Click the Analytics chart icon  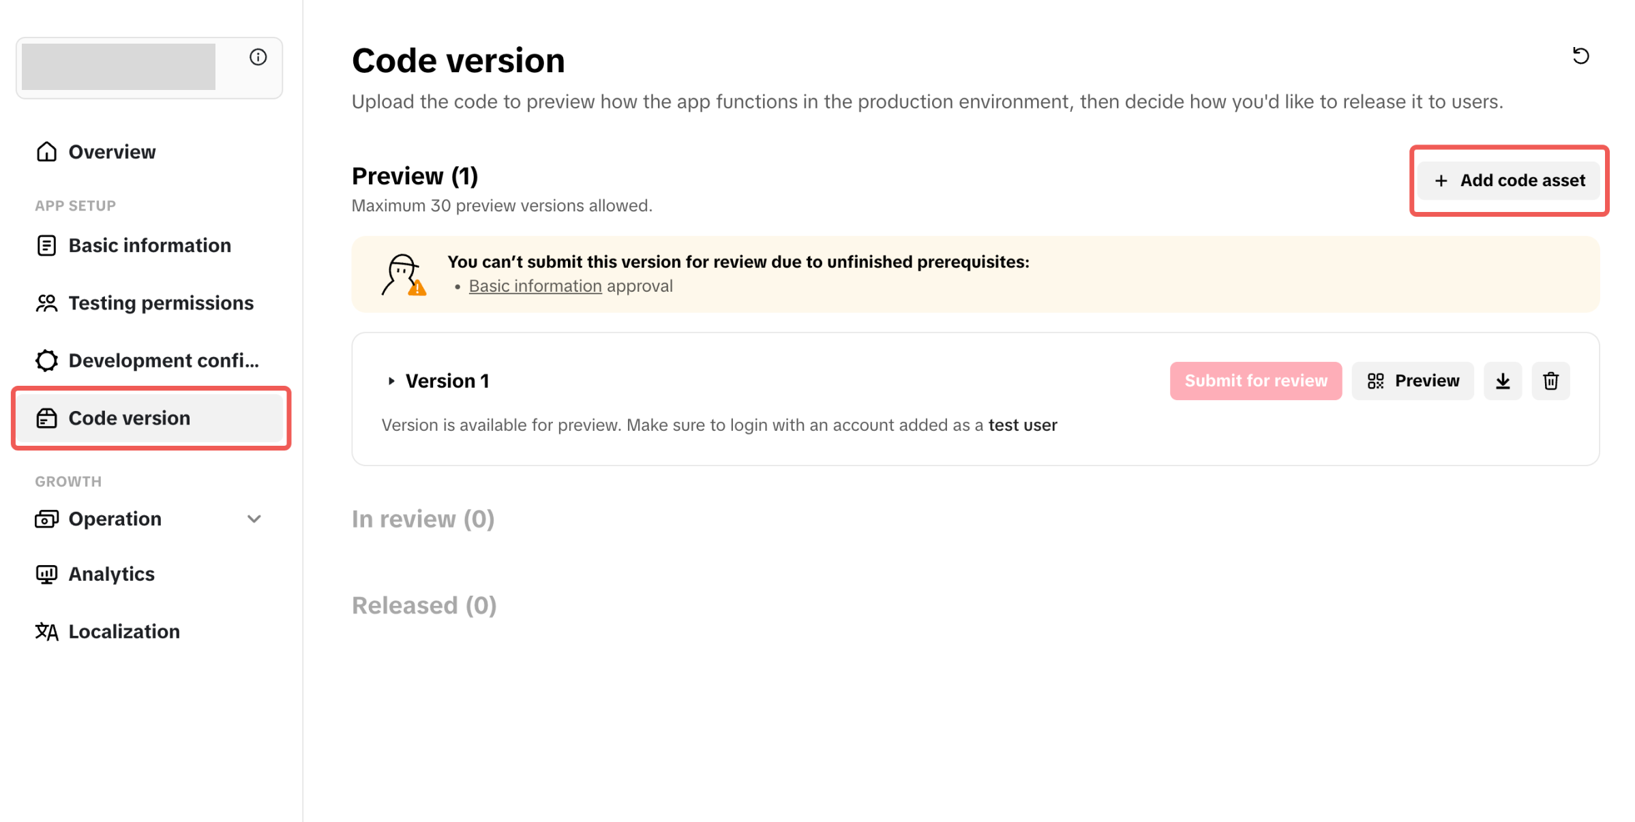(46, 575)
